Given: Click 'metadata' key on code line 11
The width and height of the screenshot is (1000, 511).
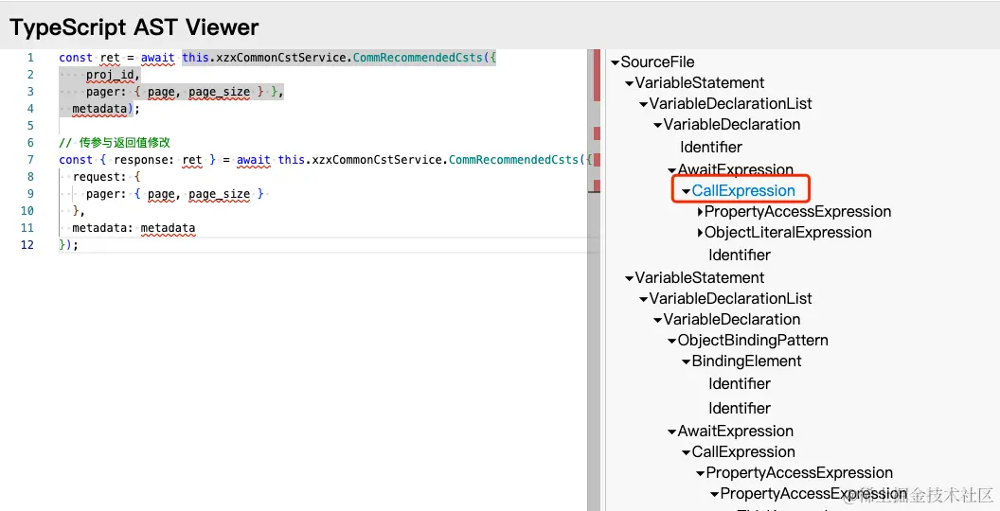Looking at the screenshot, I should 99,228.
